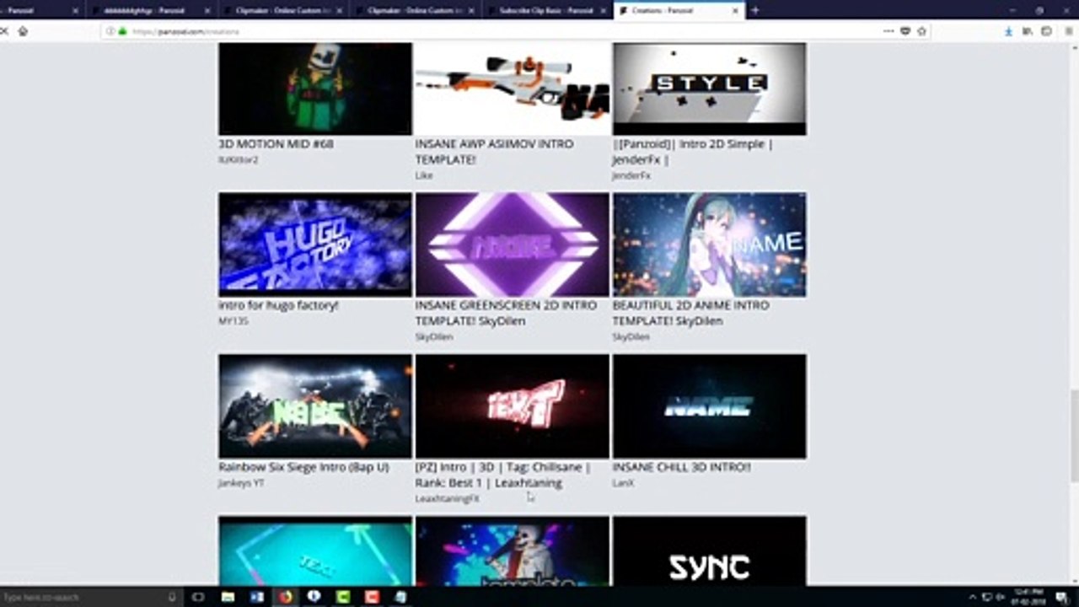Bookmark this page with the star icon
Viewport: 1079px width, 607px height.
(921, 31)
